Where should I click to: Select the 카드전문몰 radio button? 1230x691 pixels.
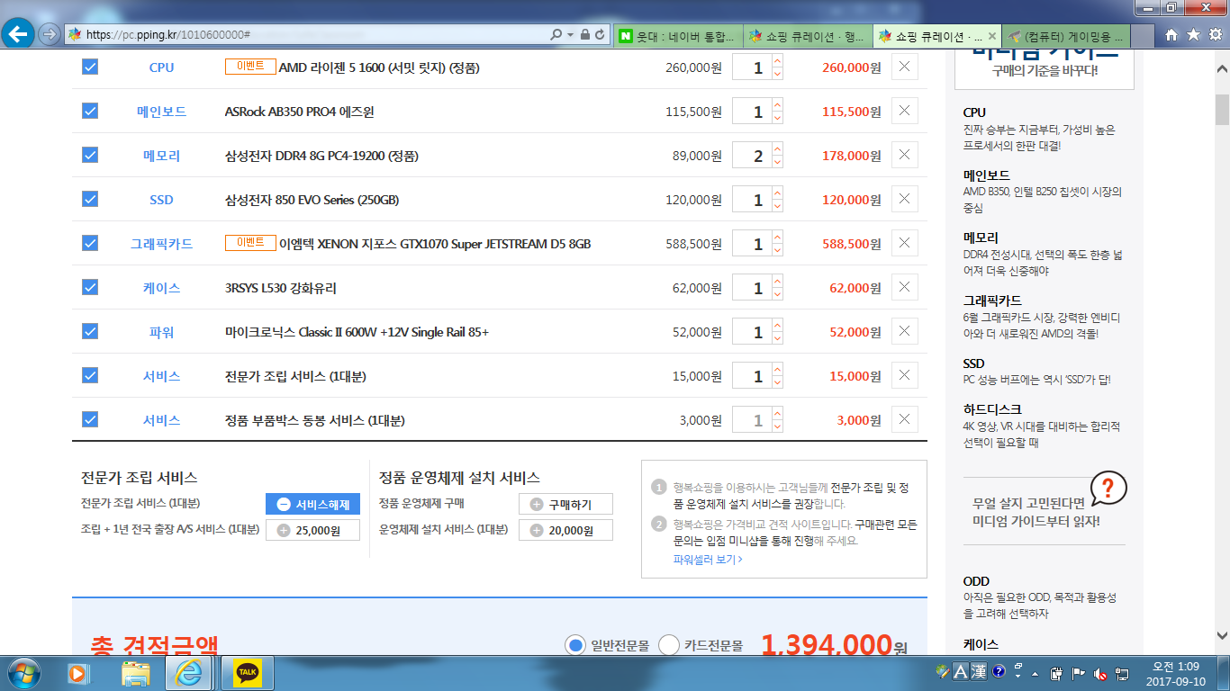(669, 645)
